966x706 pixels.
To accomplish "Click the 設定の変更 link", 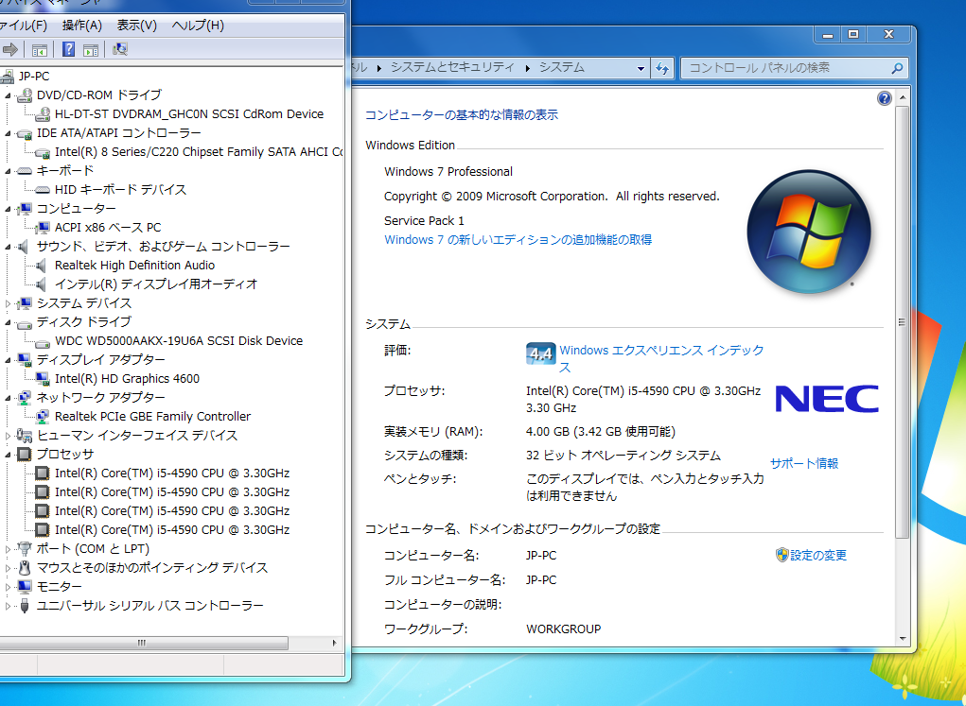I will pyautogui.click(x=818, y=555).
